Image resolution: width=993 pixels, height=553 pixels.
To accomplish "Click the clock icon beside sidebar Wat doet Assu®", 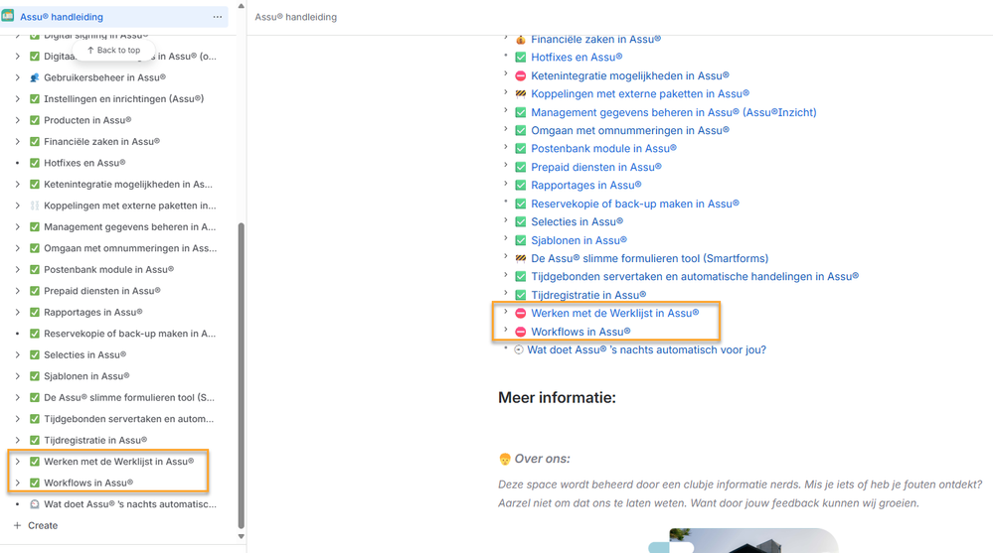I will point(35,504).
